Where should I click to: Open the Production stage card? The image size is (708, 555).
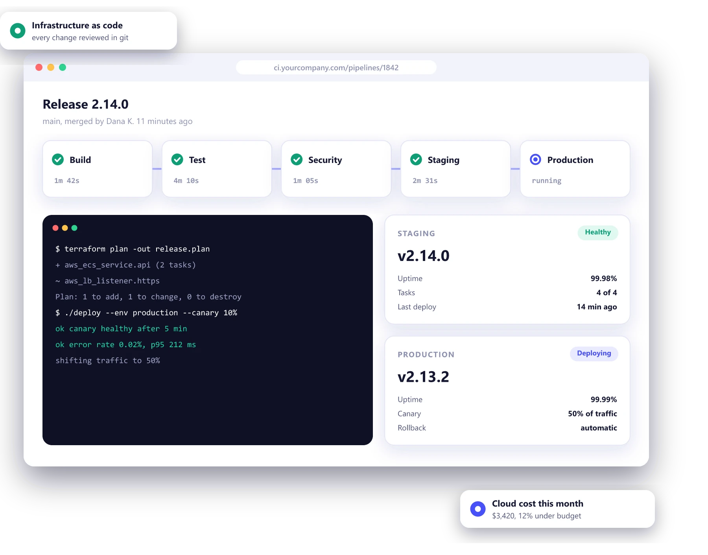(x=575, y=169)
